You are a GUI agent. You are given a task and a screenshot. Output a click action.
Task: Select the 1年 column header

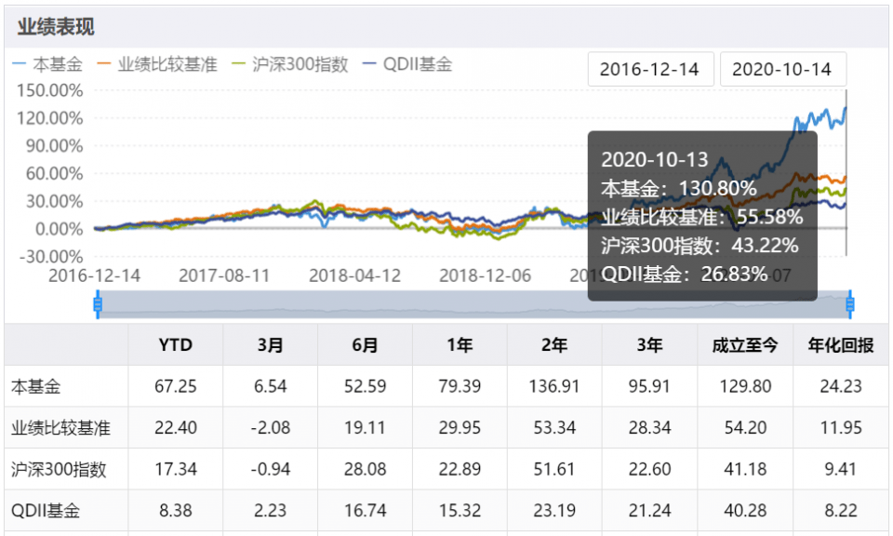pyautogui.click(x=460, y=345)
